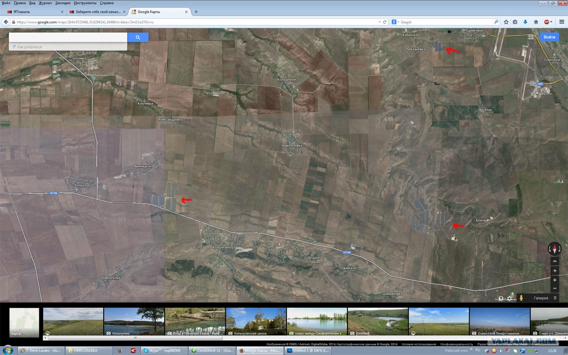Open map help question mark icon

[501, 298]
